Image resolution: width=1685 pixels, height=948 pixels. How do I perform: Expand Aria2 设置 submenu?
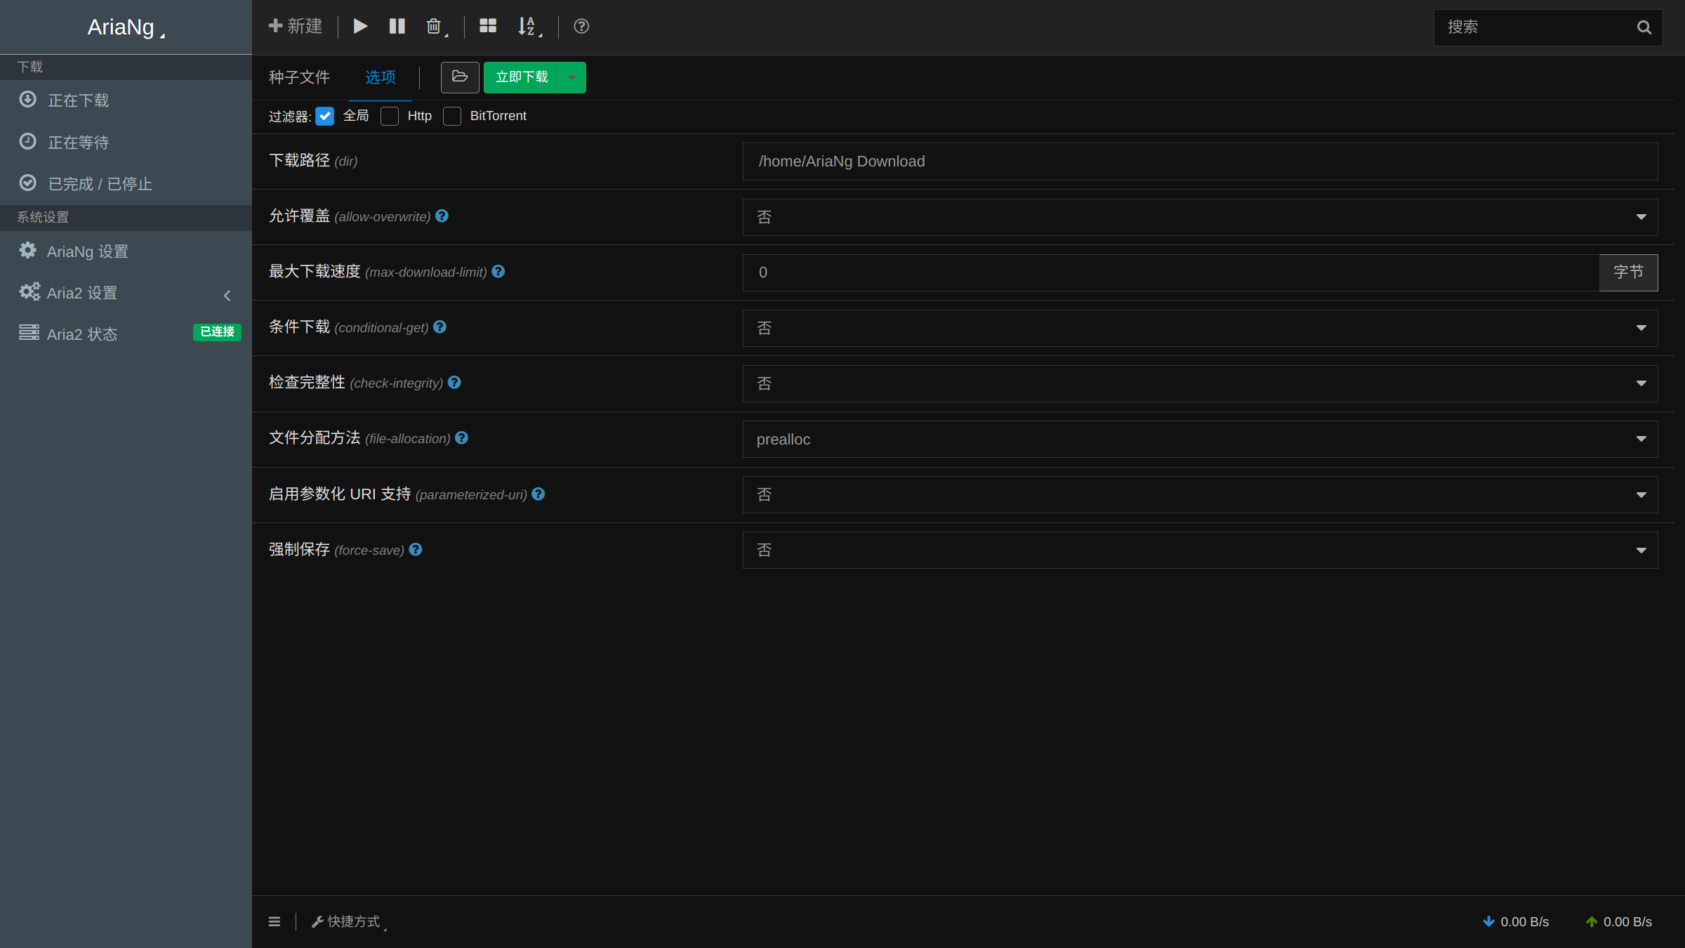[x=126, y=293]
